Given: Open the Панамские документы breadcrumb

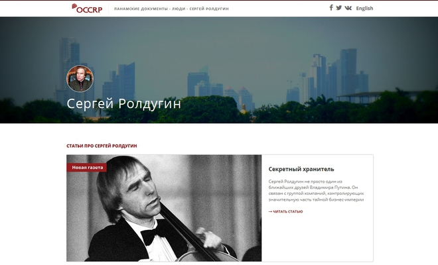Looking at the screenshot, I should (x=141, y=9).
